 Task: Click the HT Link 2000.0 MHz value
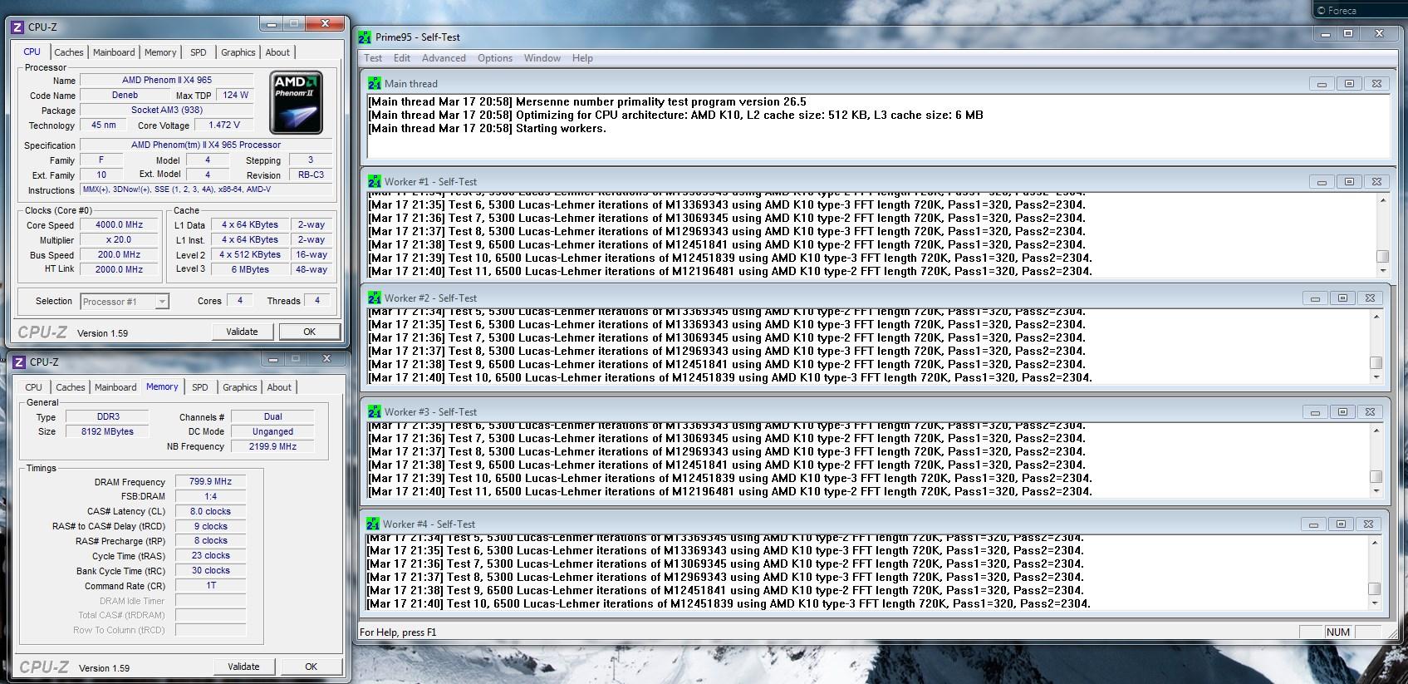point(120,269)
